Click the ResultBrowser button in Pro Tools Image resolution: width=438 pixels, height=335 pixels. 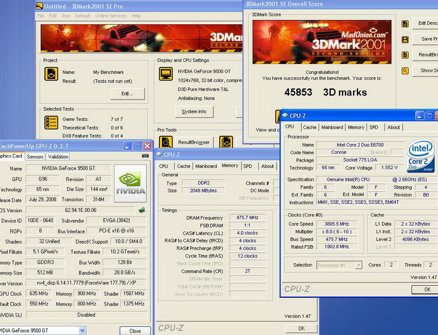click(194, 142)
